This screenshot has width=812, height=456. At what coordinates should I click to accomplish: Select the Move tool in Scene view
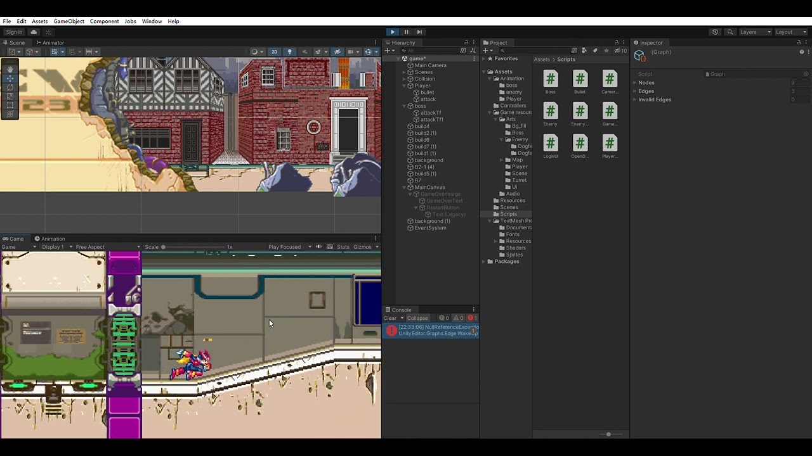coord(10,79)
